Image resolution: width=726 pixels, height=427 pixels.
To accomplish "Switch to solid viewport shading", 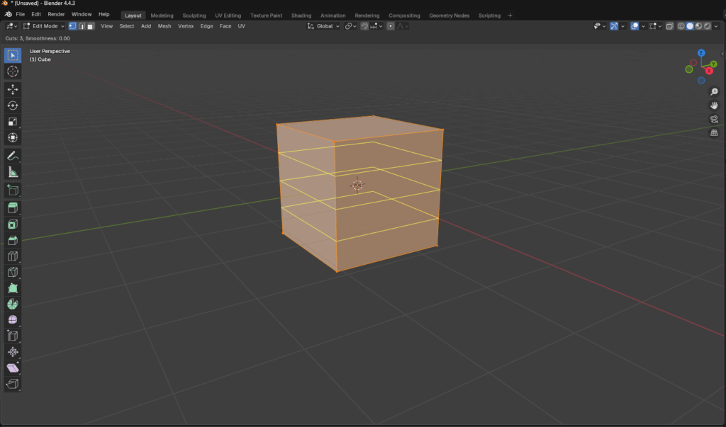I will coord(690,26).
